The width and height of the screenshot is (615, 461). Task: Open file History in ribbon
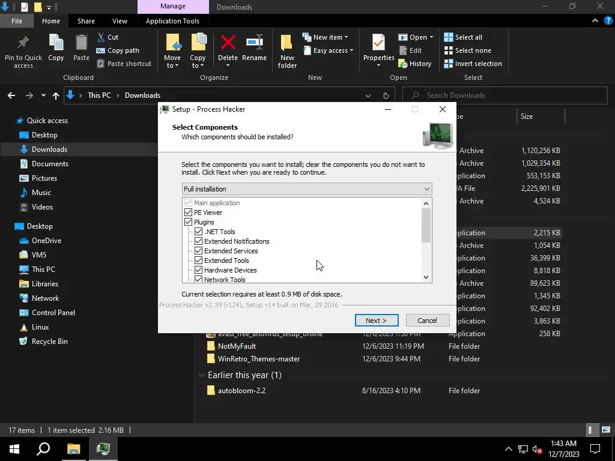pos(415,64)
